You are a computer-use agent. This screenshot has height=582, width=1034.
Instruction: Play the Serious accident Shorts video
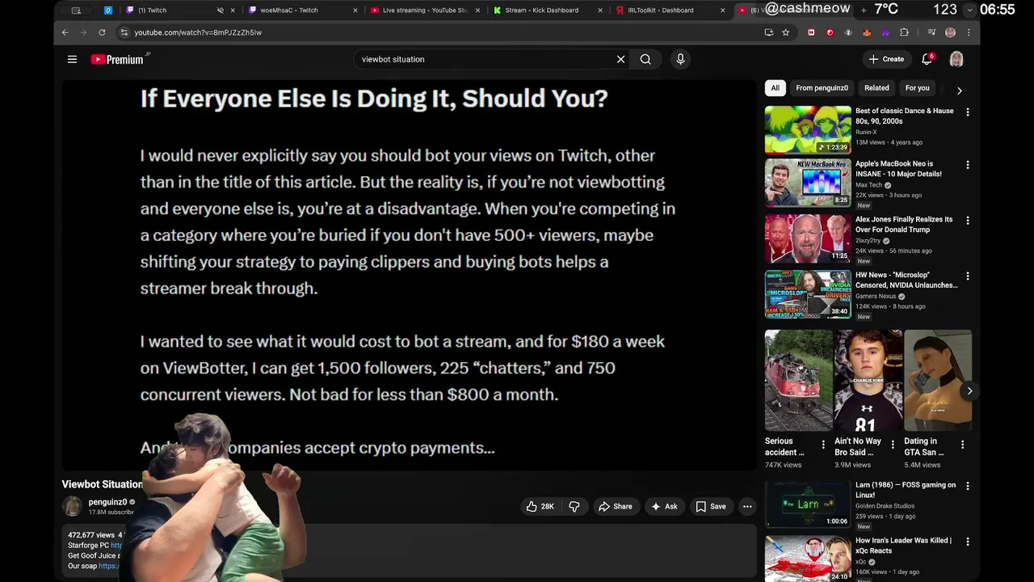tap(799, 380)
